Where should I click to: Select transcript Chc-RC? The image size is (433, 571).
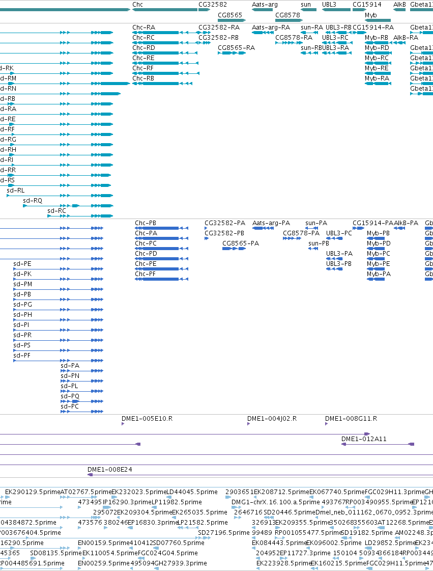coord(164,43)
